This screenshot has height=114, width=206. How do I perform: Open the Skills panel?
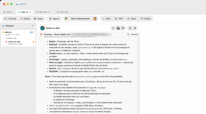(x=107, y=19)
